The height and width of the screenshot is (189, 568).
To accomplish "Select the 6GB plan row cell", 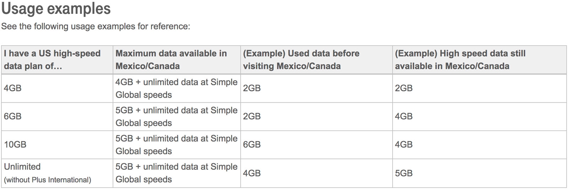I will coord(57,117).
